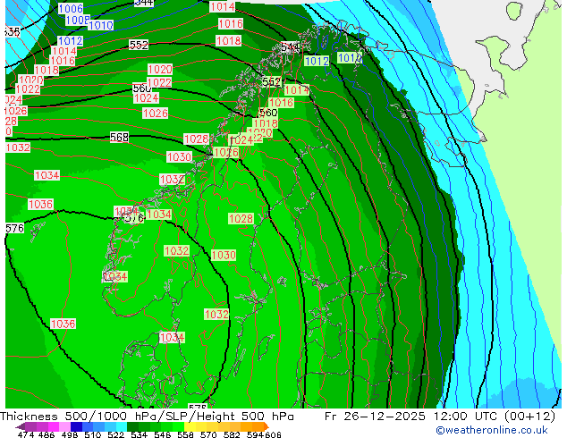The width and height of the screenshot is (567, 438).
Task: Click the legend value 510
Action: point(93,434)
